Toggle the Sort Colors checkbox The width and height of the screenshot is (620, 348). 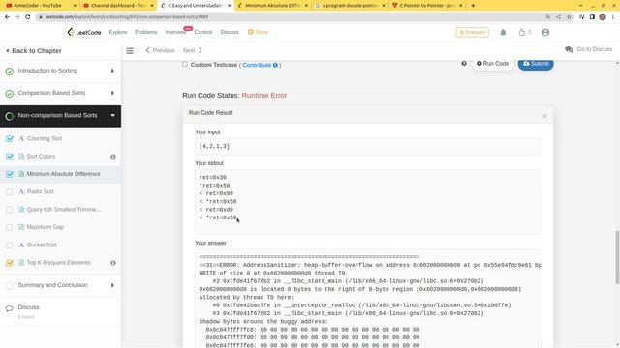coord(10,157)
